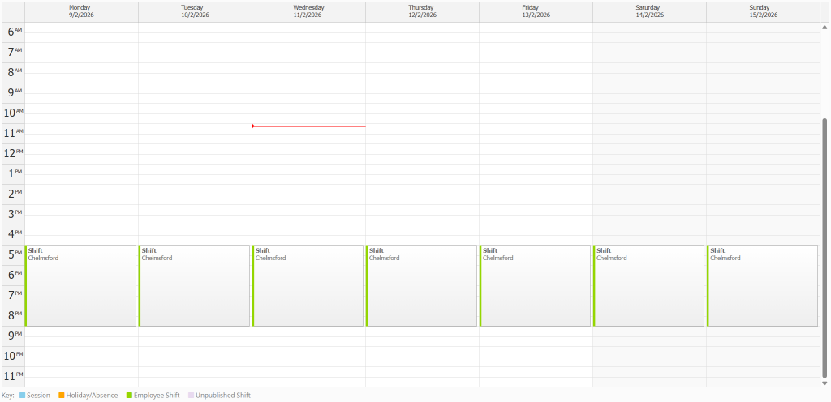Select Wednesday's Chelmsford shift
831x402 pixels.
308,285
